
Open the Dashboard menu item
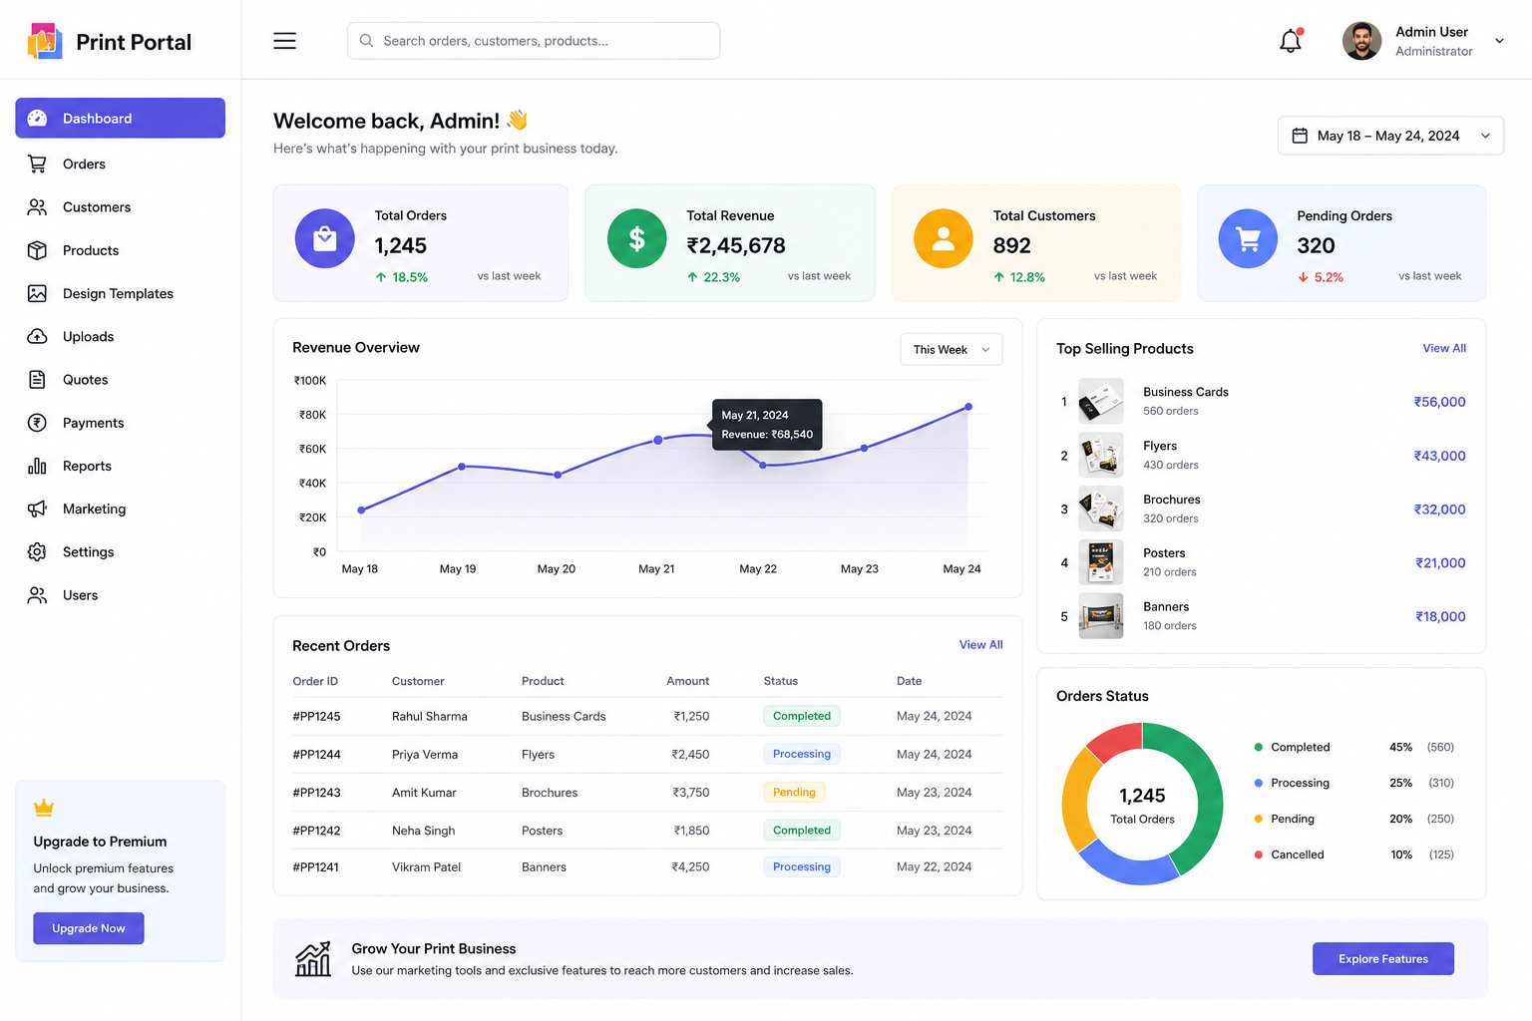click(120, 118)
